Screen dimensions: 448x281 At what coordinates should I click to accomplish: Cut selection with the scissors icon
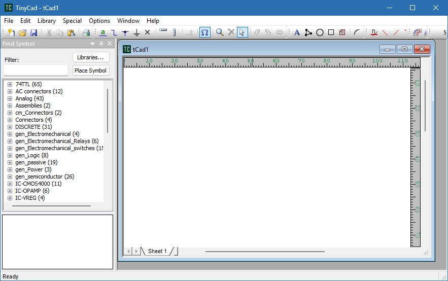49,32
